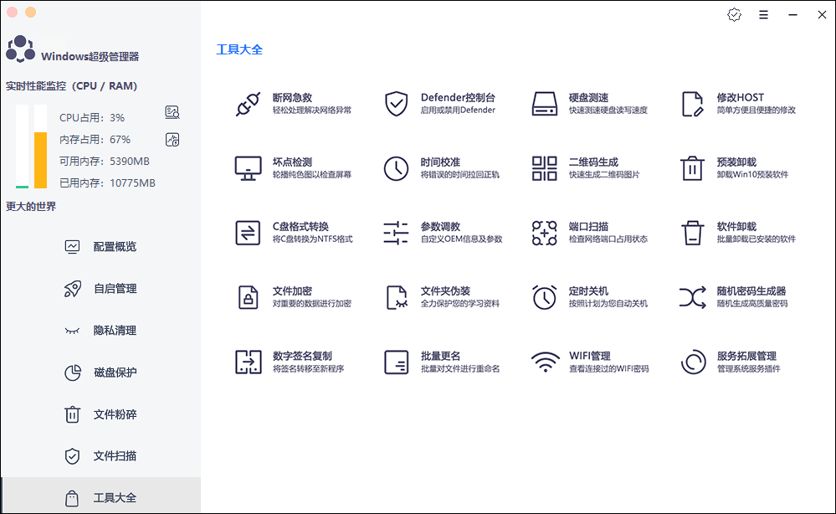Click the 硬盘测速 tool title
Image resolution: width=836 pixels, height=514 pixels.
[x=588, y=98]
